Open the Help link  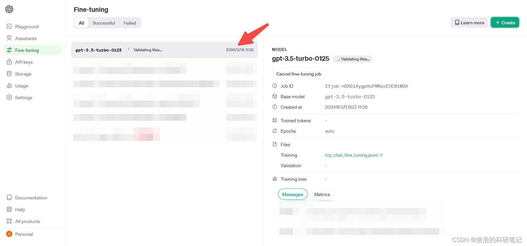33,209
